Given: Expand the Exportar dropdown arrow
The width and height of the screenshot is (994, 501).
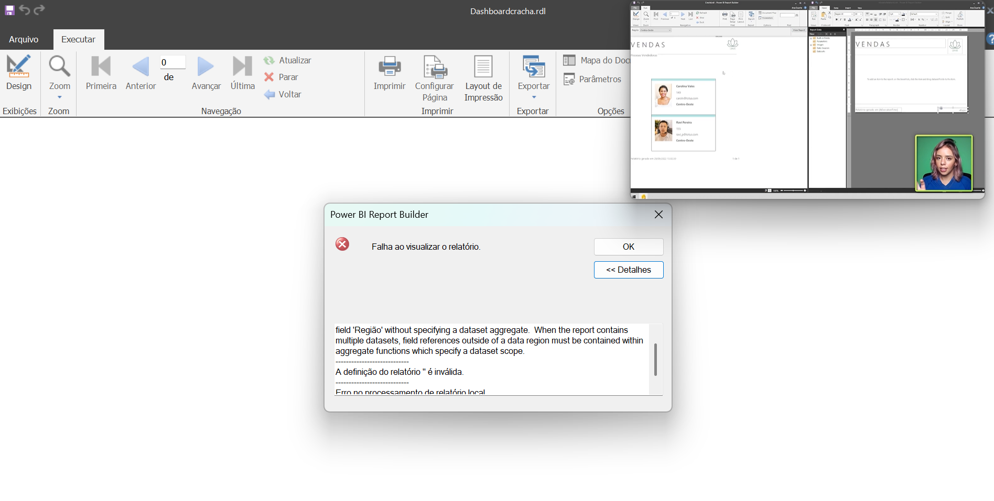Looking at the screenshot, I should click(534, 97).
